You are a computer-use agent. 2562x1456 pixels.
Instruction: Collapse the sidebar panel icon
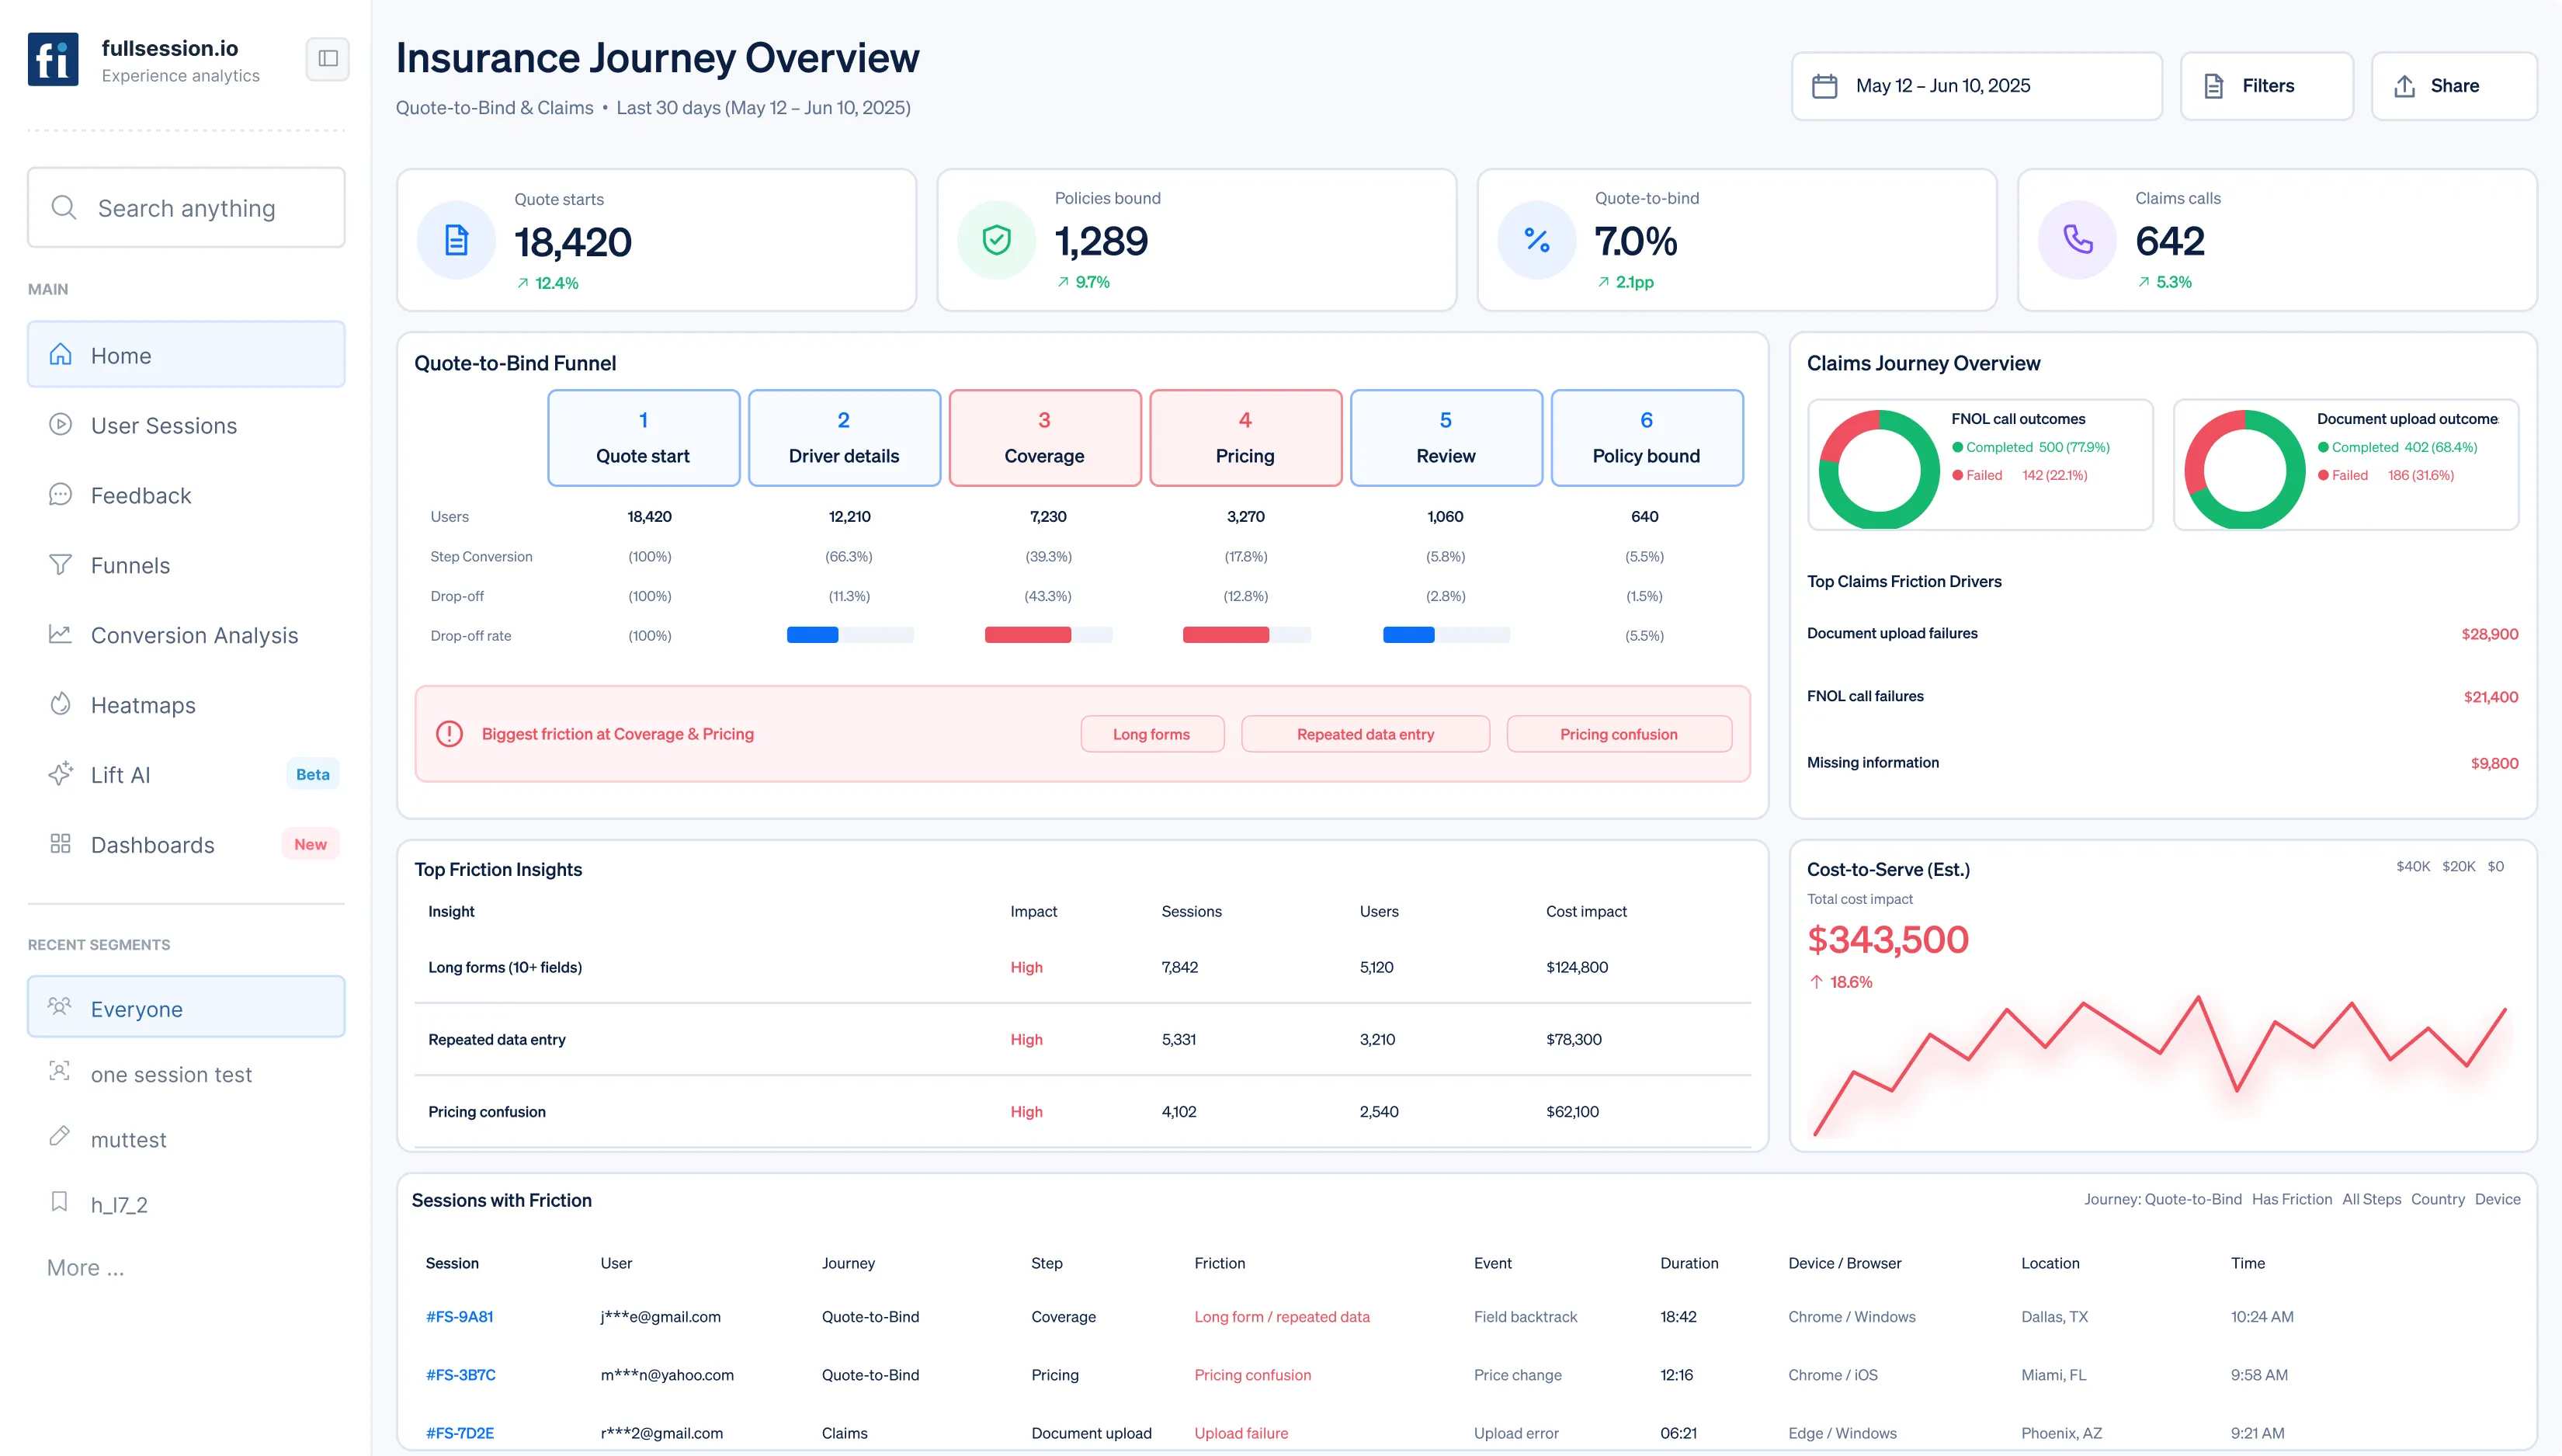click(x=328, y=59)
